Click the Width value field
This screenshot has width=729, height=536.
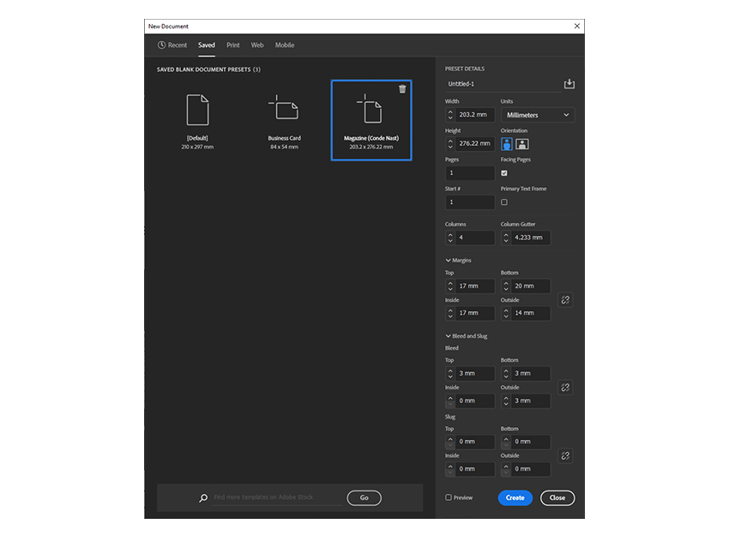[474, 114]
